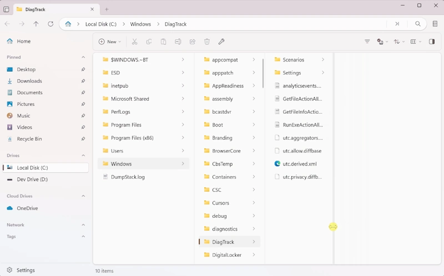Select the $WINDOWS.~BT folder
Viewport: 444px width, 276px height.
143,60
